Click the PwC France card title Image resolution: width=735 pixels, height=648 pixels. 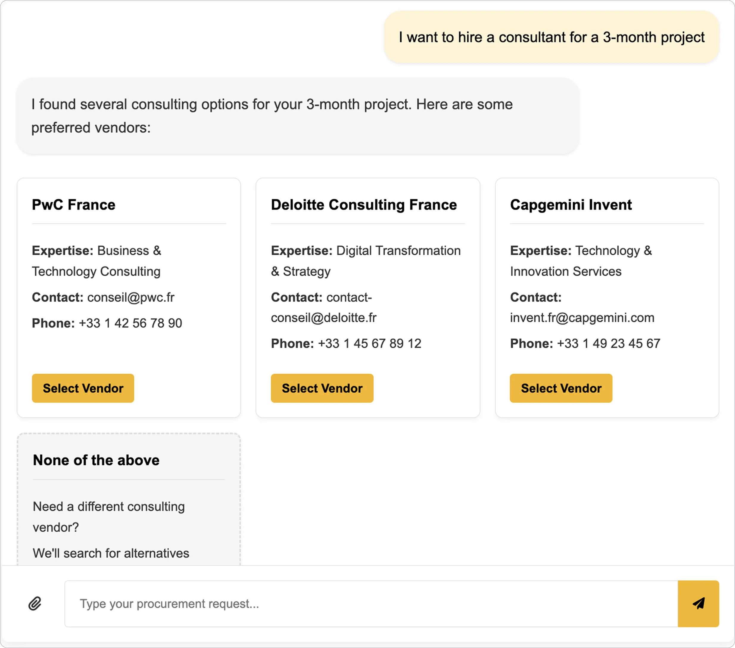pyautogui.click(x=74, y=205)
